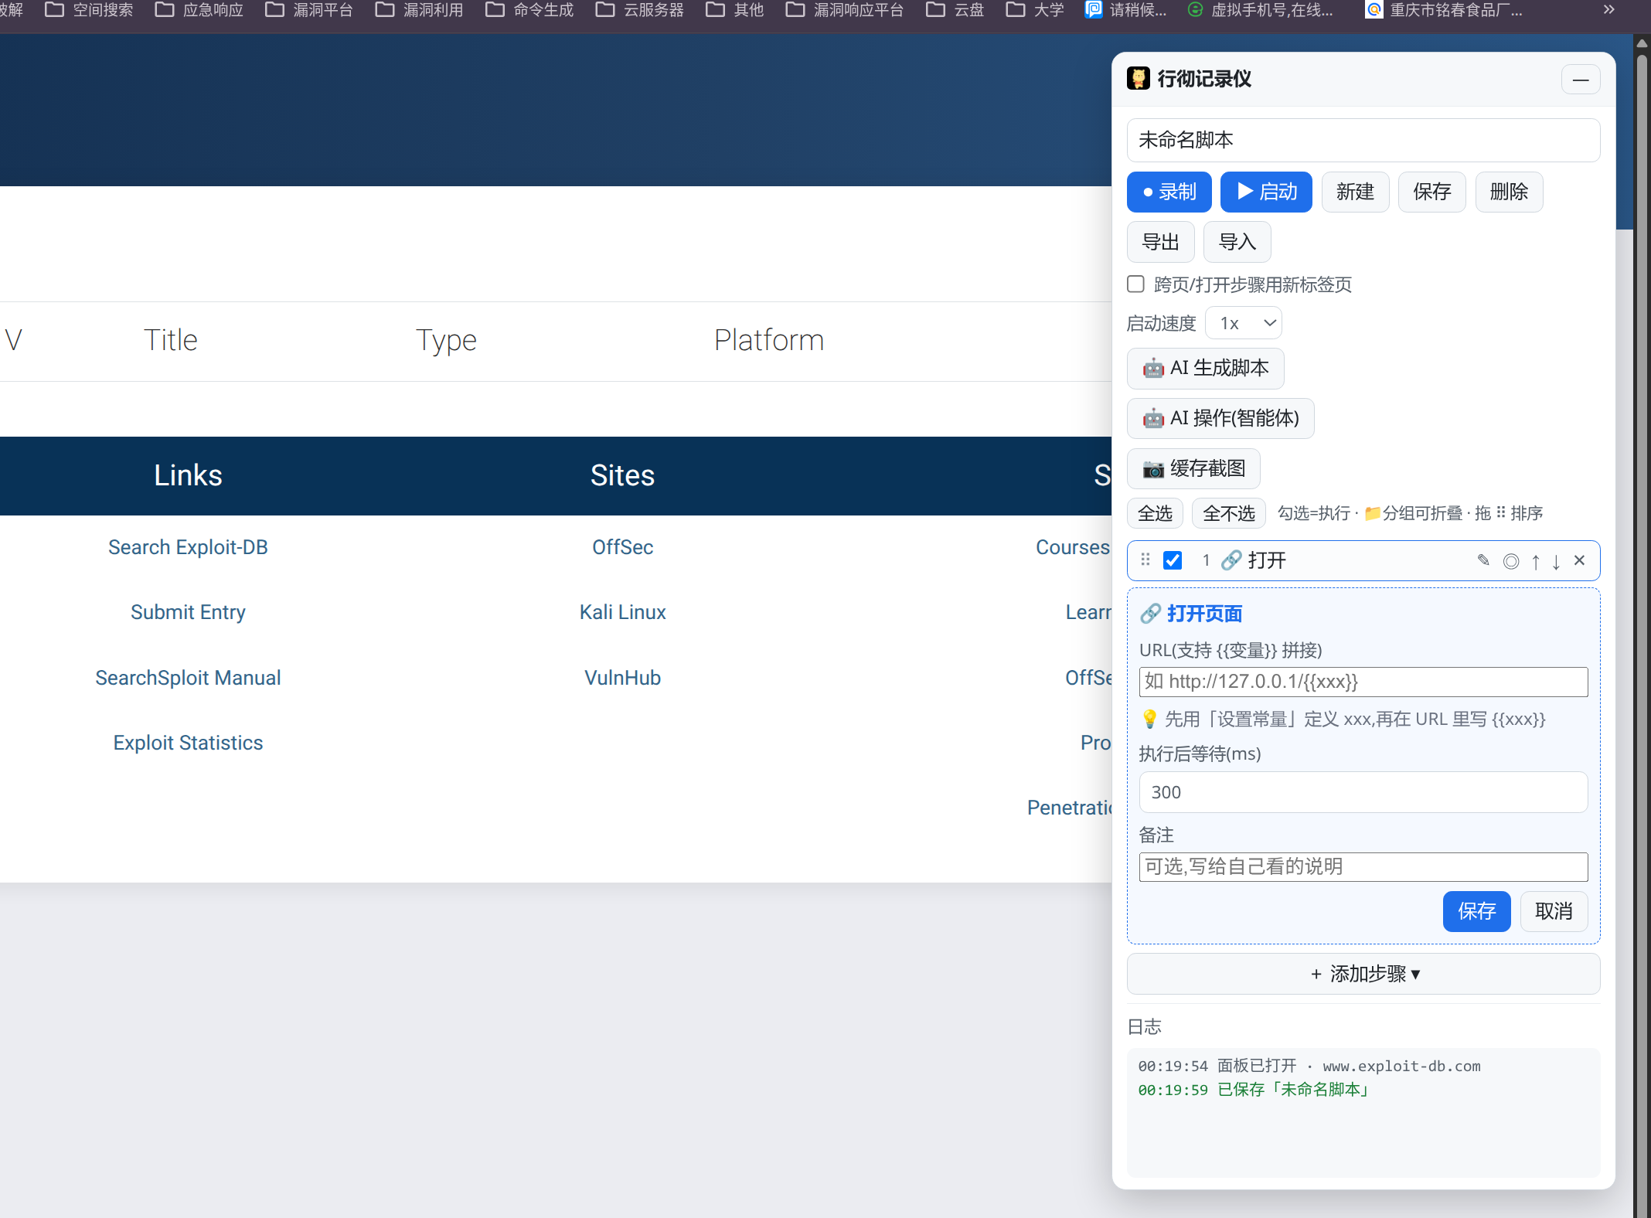Click the circle icon on step 1

(1511, 561)
